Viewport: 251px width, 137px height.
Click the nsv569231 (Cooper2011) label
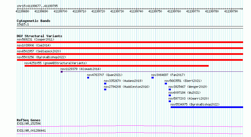36,39
